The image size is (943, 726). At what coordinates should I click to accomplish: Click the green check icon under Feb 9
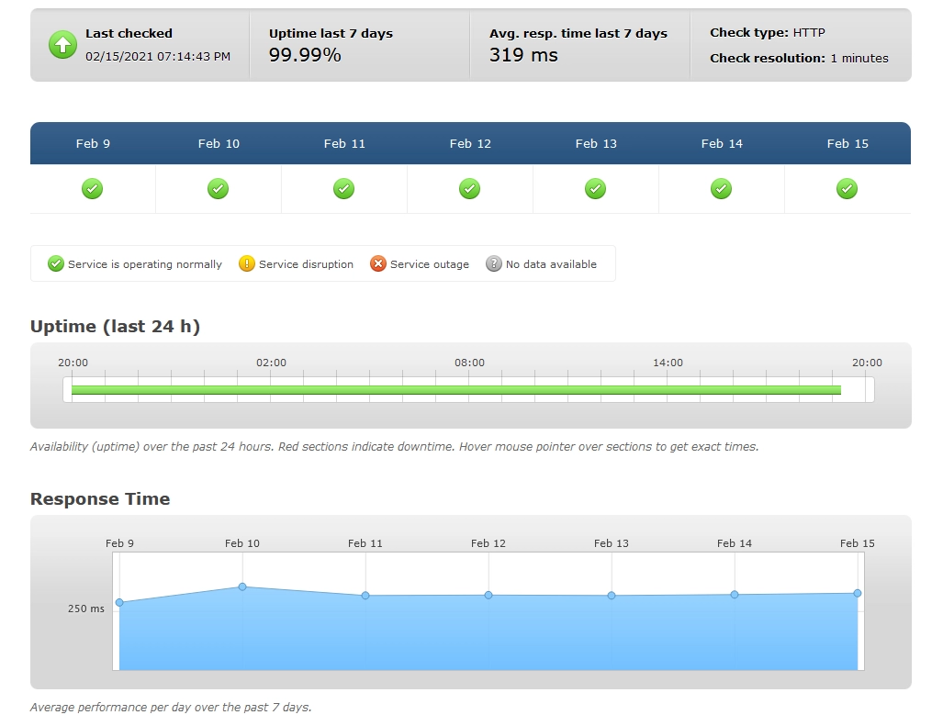92,188
